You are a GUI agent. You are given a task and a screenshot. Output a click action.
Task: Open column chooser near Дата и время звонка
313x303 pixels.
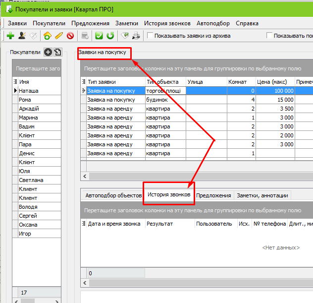tap(84, 224)
